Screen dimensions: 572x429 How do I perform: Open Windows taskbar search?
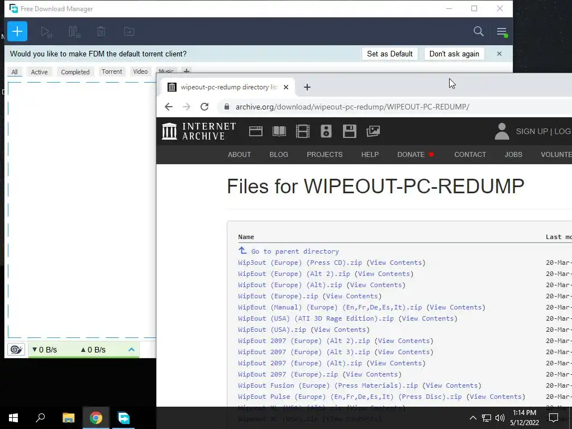pos(40,418)
